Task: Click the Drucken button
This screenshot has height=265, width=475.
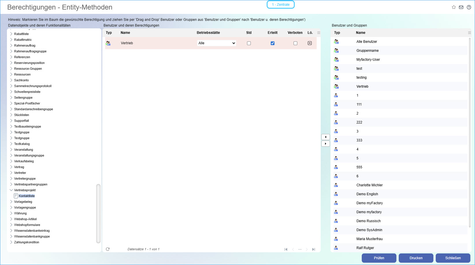Action: [x=416, y=258]
